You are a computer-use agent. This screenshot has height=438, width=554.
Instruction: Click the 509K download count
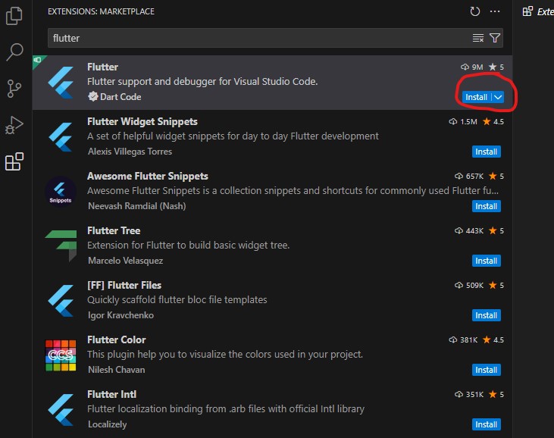[469, 285]
